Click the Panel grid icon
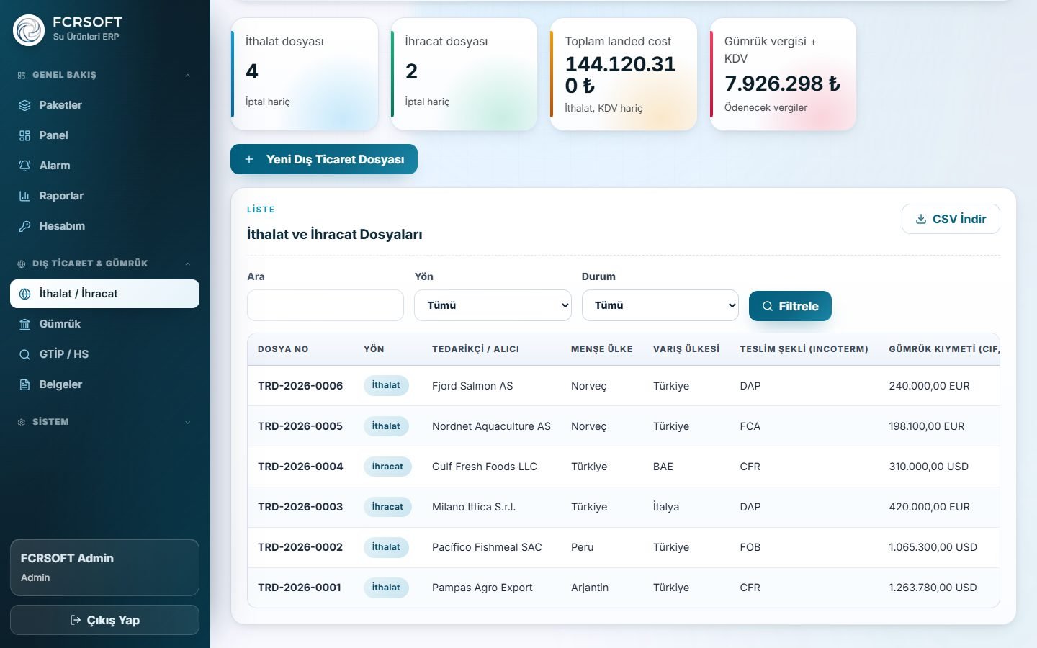Image resolution: width=1037 pixels, height=648 pixels. 25,135
